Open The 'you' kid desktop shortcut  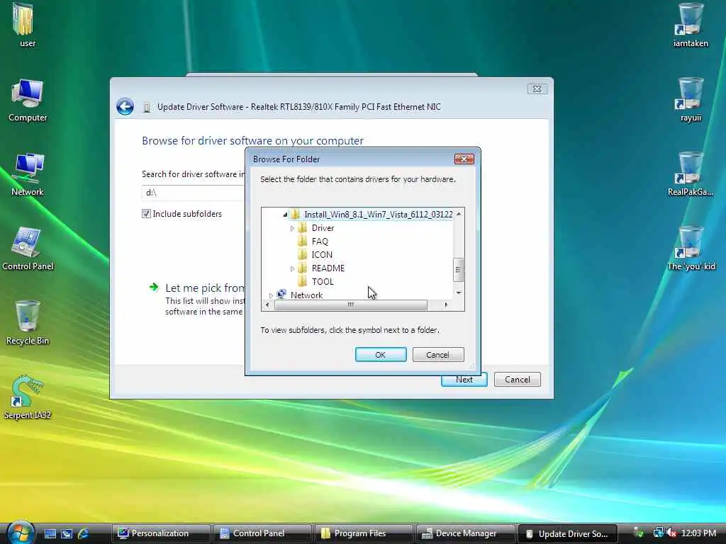tap(691, 249)
